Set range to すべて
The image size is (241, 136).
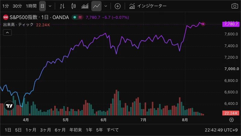113,130
